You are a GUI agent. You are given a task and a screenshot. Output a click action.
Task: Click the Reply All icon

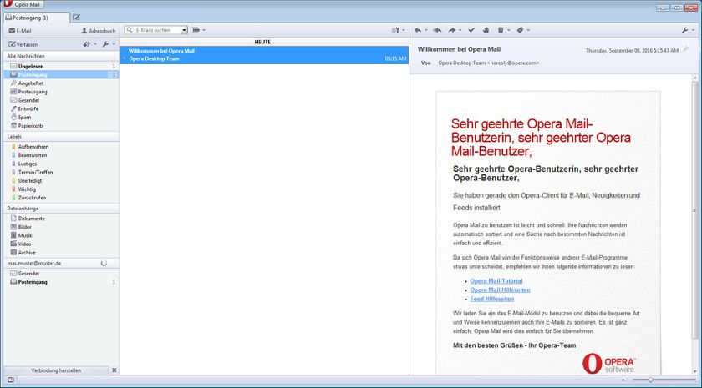tap(438, 30)
